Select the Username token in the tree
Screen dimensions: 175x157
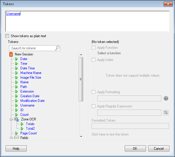click(x=27, y=105)
